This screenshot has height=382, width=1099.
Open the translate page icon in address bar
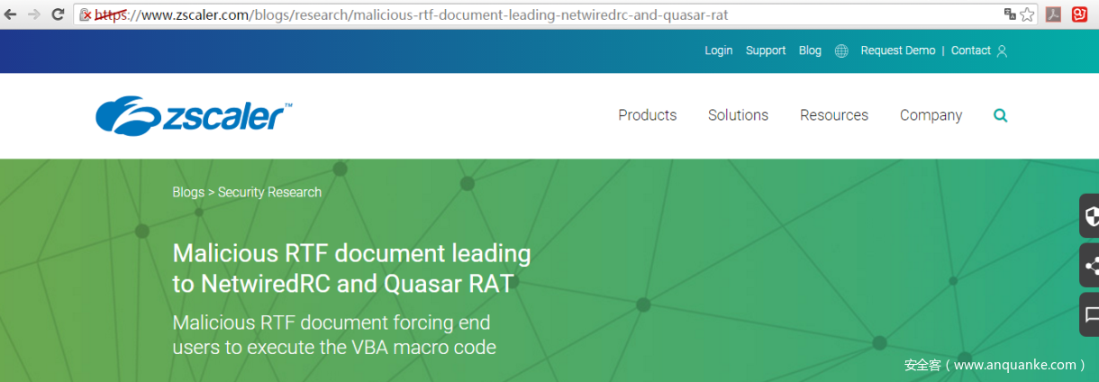(x=1010, y=14)
